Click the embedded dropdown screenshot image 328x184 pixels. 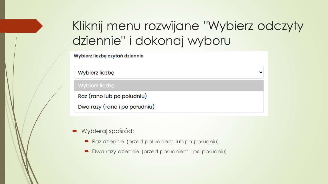[x=169, y=83]
